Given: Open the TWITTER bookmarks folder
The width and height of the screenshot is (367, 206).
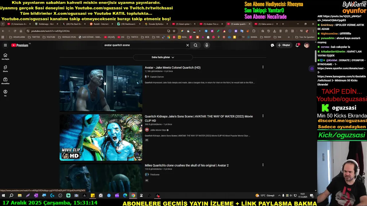Looking at the screenshot, I should point(34,37).
